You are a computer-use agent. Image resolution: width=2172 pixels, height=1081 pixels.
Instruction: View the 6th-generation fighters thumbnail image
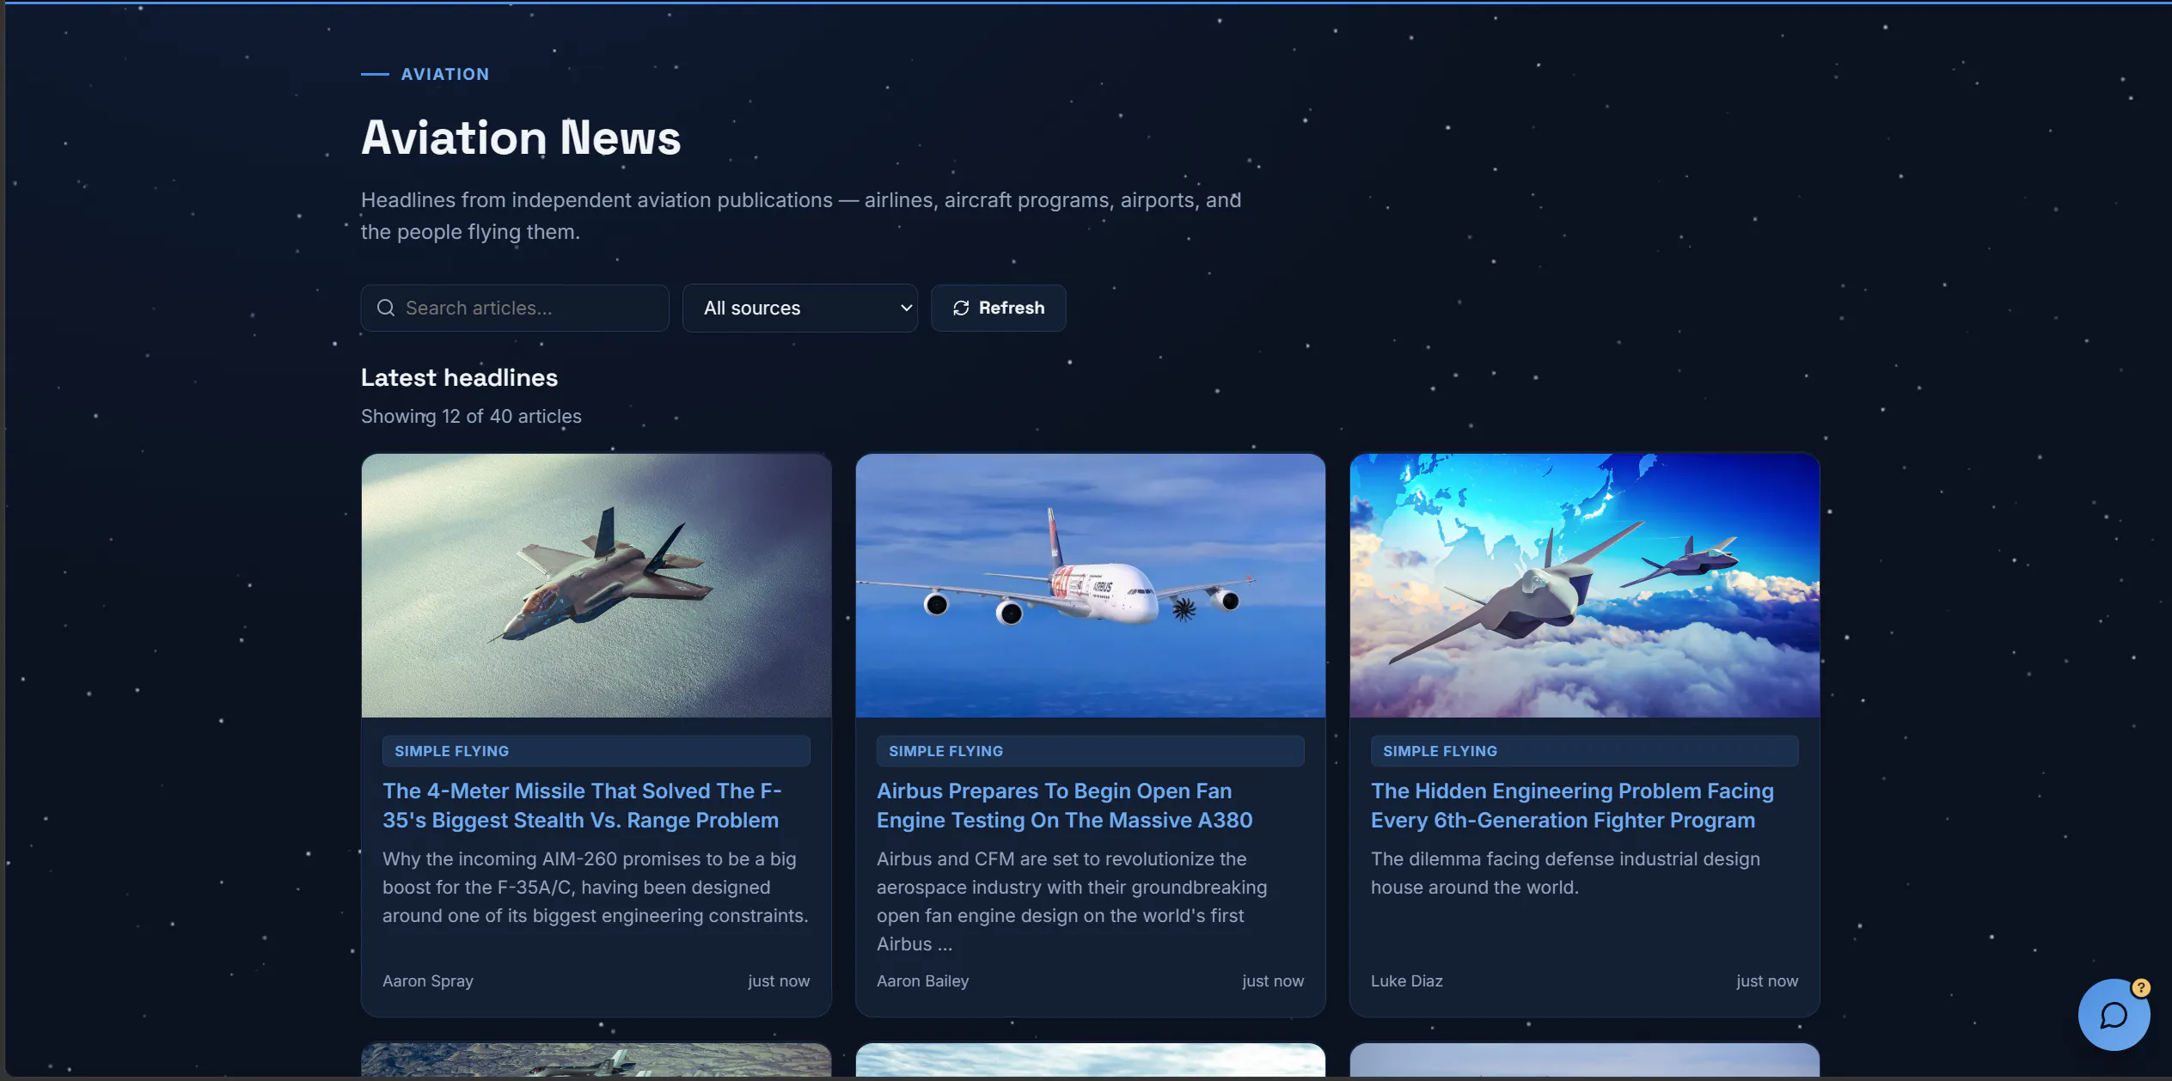pyautogui.click(x=1585, y=585)
